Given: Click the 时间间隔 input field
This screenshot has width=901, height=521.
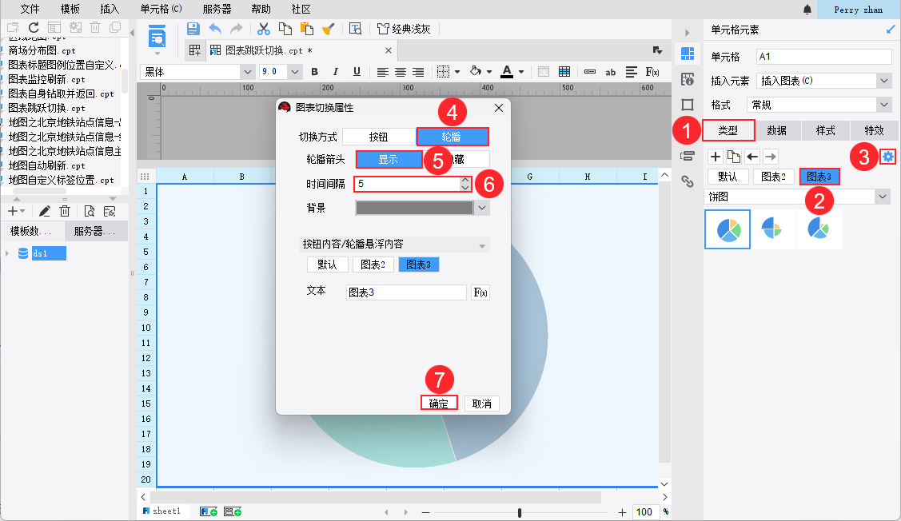Looking at the screenshot, I should point(406,184).
